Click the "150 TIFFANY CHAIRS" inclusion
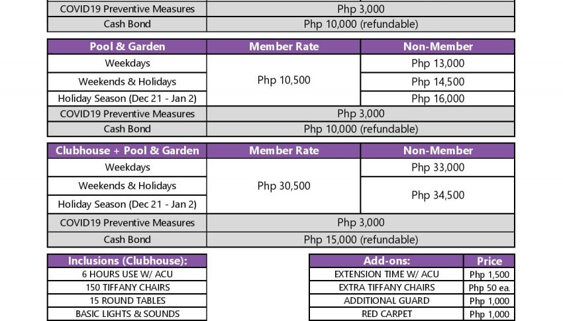563x321 pixels. point(127,287)
